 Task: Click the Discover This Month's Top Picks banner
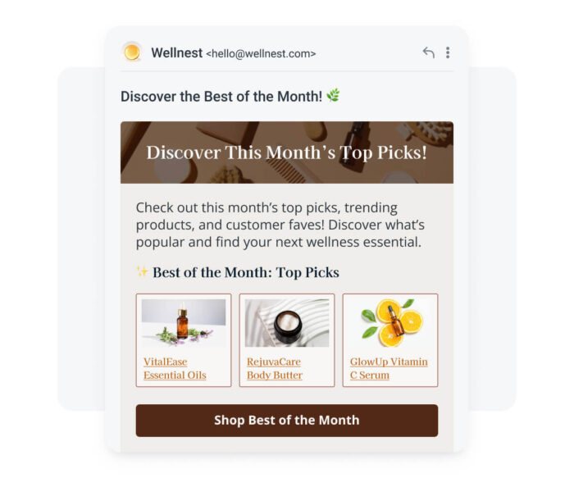click(287, 153)
